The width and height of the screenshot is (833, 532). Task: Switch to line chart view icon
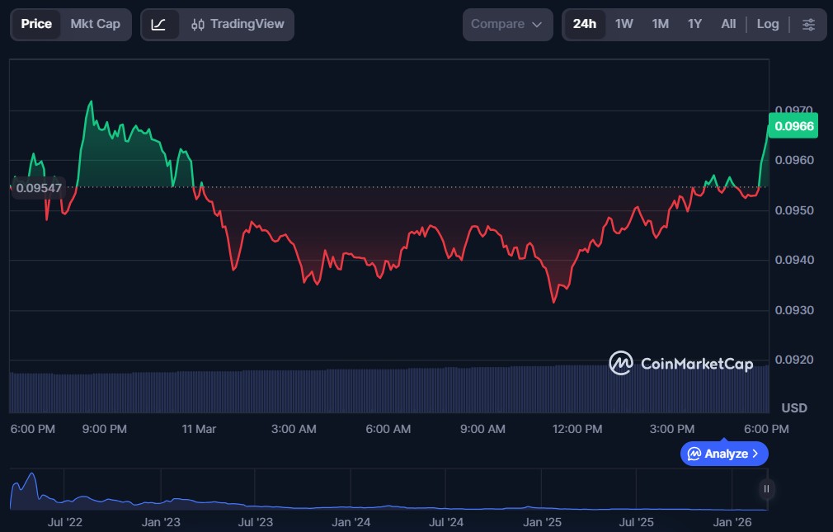159,25
